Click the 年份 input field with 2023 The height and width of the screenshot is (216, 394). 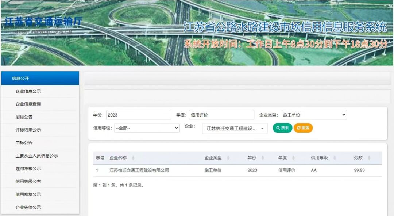pos(139,115)
